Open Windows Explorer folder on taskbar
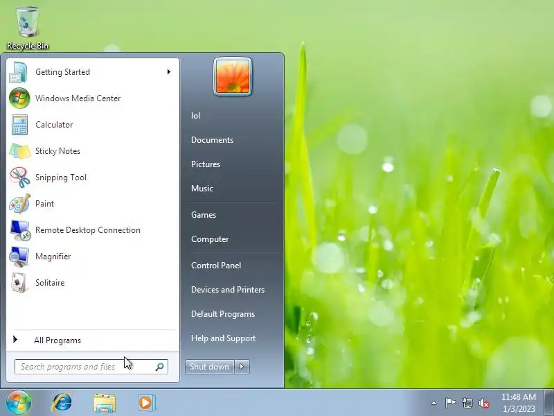Screen dimensions: 554x416 (x=105, y=403)
